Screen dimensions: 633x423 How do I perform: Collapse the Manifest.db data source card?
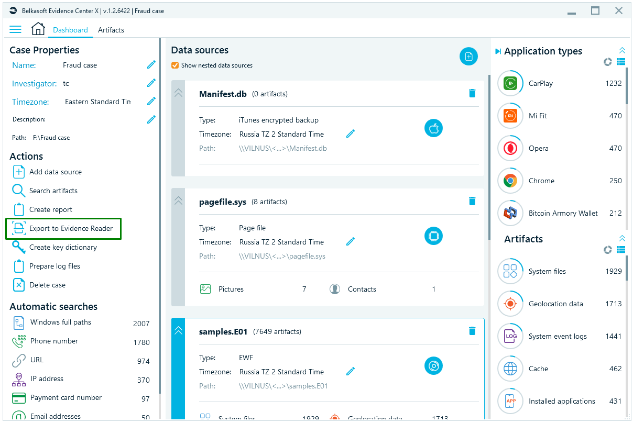coord(178,93)
